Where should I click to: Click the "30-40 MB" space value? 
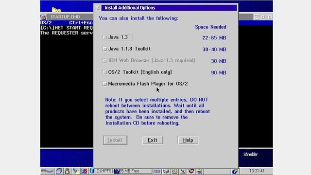[x=214, y=50]
